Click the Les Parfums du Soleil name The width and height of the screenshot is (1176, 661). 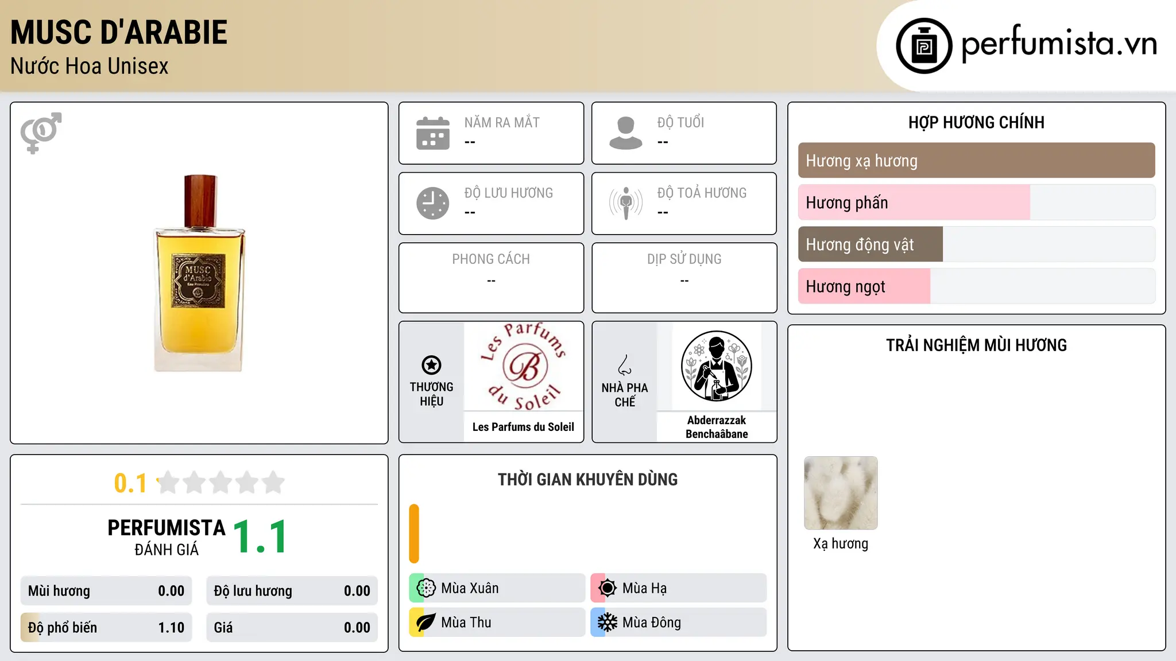(x=523, y=427)
